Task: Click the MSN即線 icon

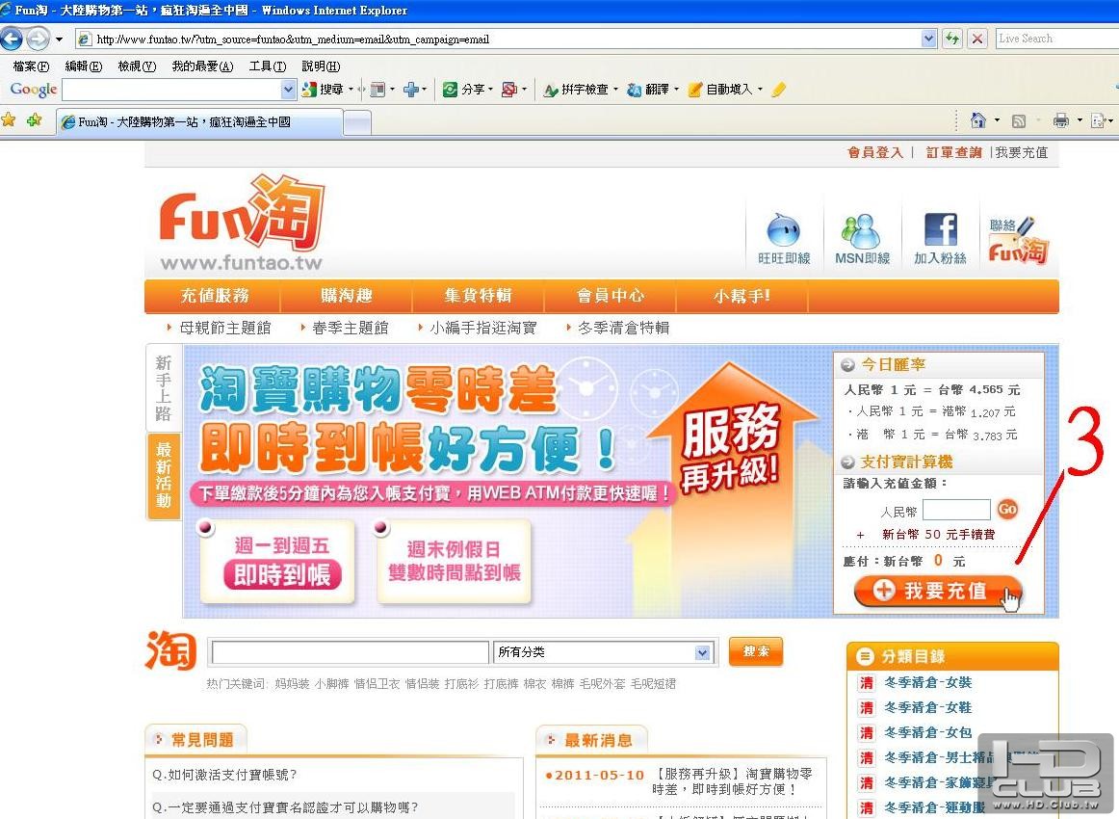Action: tap(862, 239)
